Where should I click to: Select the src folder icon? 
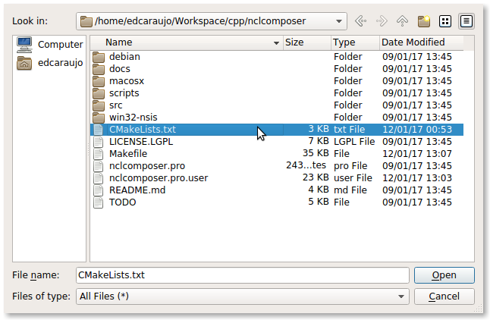(x=99, y=105)
